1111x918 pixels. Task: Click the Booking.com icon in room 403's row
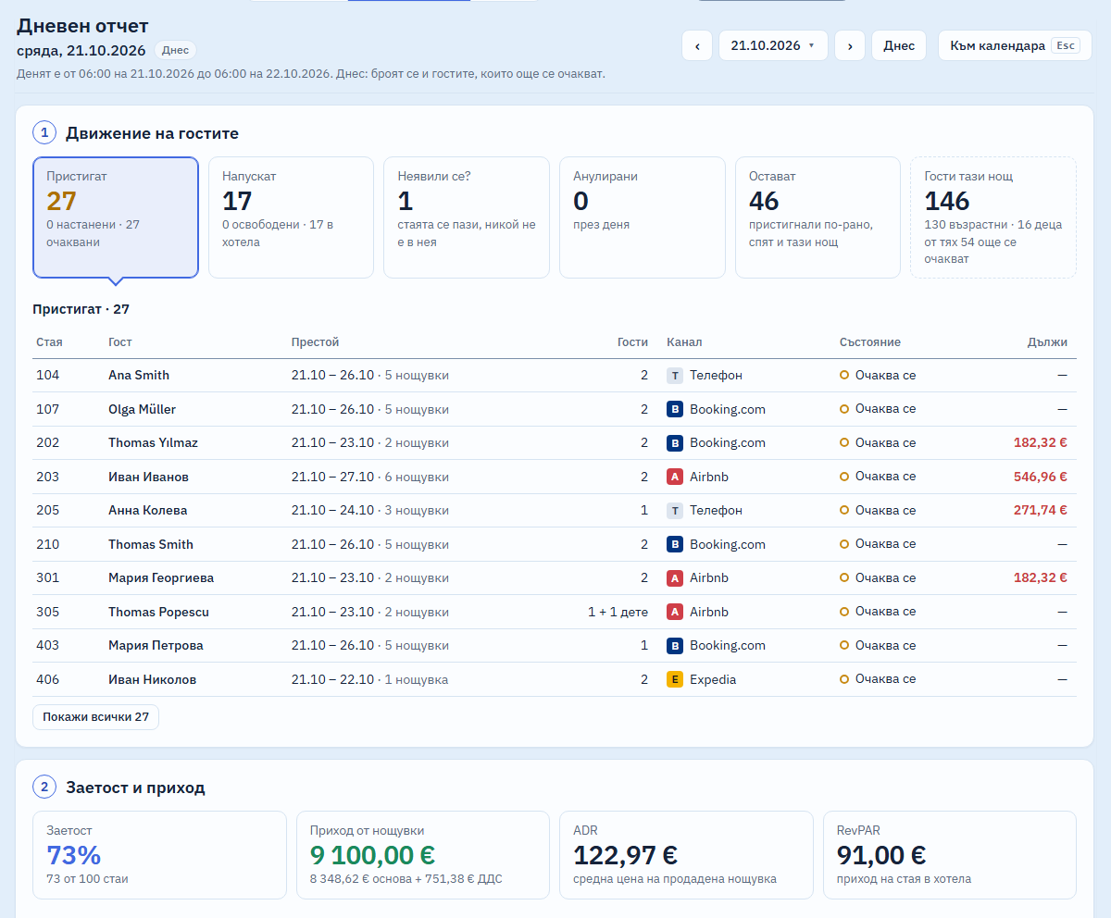tap(675, 645)
